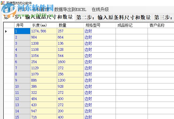This screenshot has width=174, height=119.
Task: Select quantity cell 136
Action: click(70, 43)
